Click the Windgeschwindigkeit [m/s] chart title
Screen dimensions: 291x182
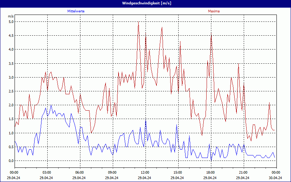147,3
